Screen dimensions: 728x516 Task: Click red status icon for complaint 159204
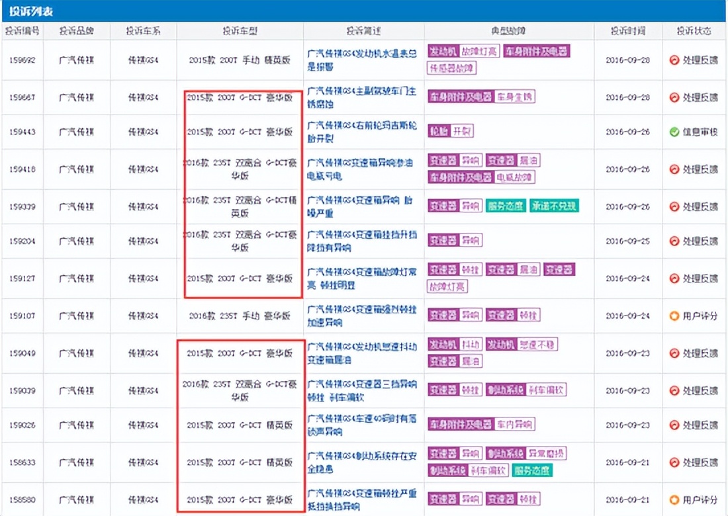point(674,241)
